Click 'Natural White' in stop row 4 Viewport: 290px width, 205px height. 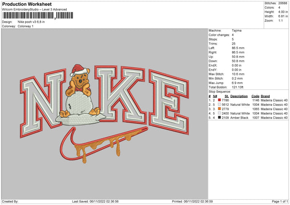(240, 113)
